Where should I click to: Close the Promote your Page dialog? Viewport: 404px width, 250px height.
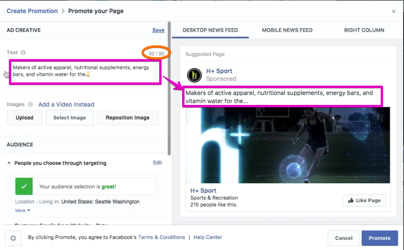point(394,11)
